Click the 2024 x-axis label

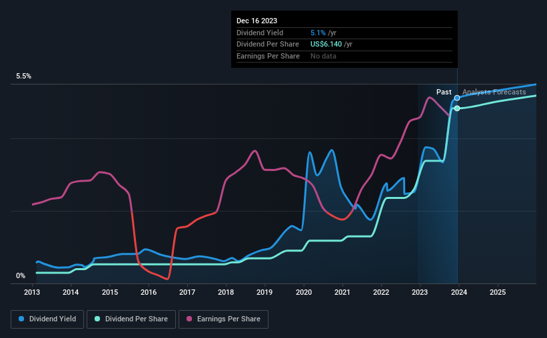pos(459,292)
